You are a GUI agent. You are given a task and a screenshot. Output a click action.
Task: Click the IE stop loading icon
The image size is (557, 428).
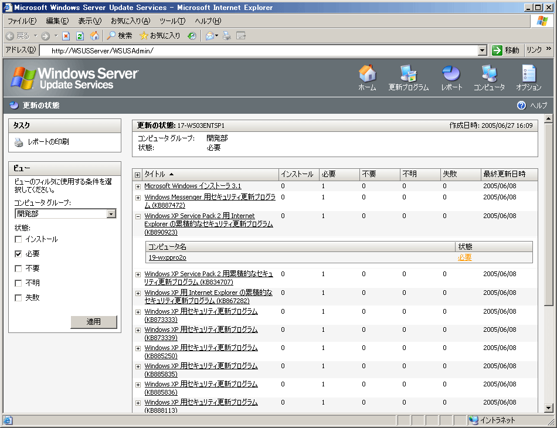66,36
